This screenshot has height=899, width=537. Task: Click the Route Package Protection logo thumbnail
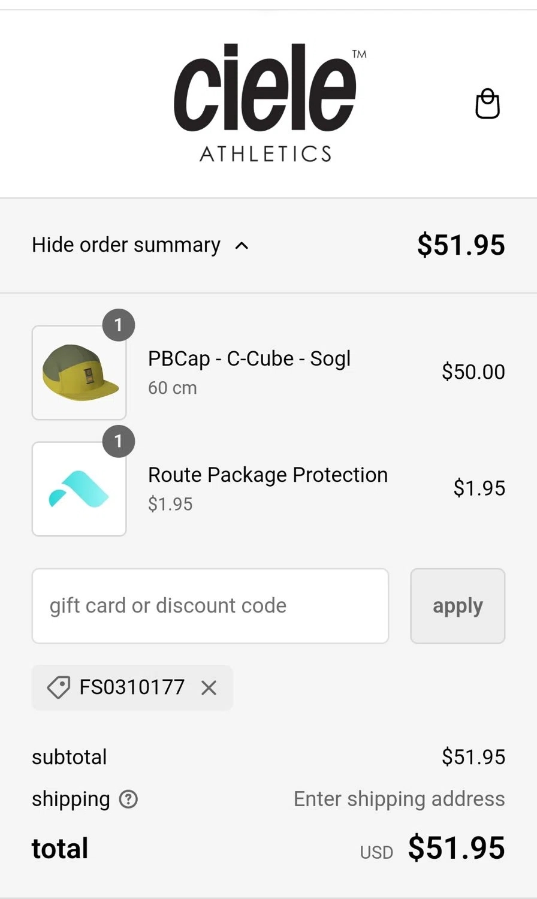[x=79, y=489]
